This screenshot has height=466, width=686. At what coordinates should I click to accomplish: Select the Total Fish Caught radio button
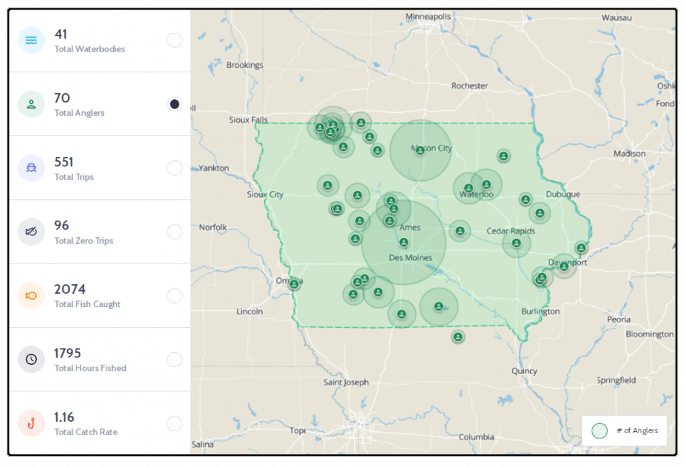175,296
